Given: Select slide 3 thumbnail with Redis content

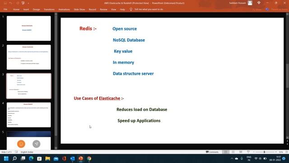Looking at the screenshot, I should [29, 86].
